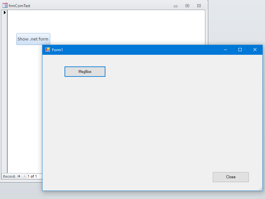Click the frmComTest form icon
Viewport: 265px width, 199px height.
click(5, 6)
